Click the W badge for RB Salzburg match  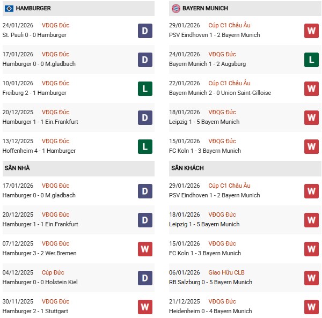311,278
